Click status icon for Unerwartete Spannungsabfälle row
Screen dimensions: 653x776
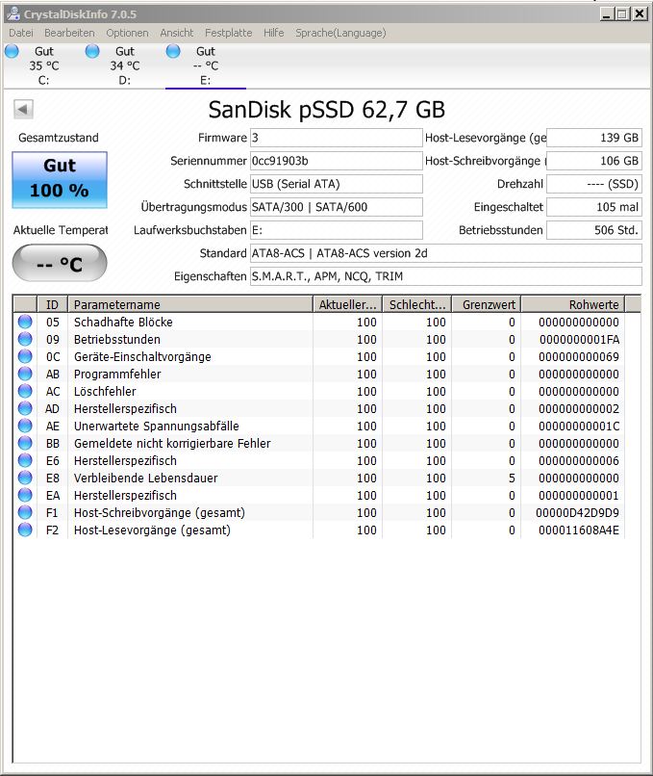point(25,426)
